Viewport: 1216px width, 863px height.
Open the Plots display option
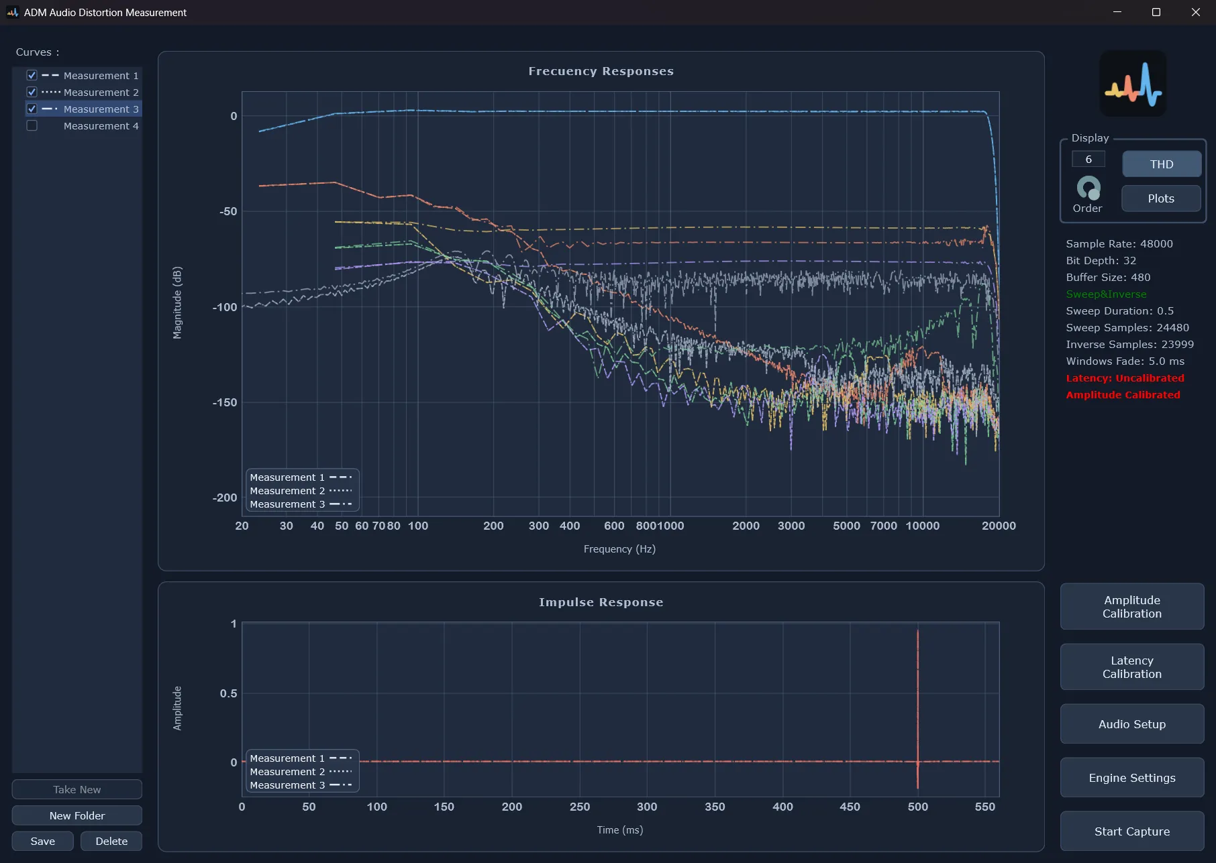coord(1161,198)
